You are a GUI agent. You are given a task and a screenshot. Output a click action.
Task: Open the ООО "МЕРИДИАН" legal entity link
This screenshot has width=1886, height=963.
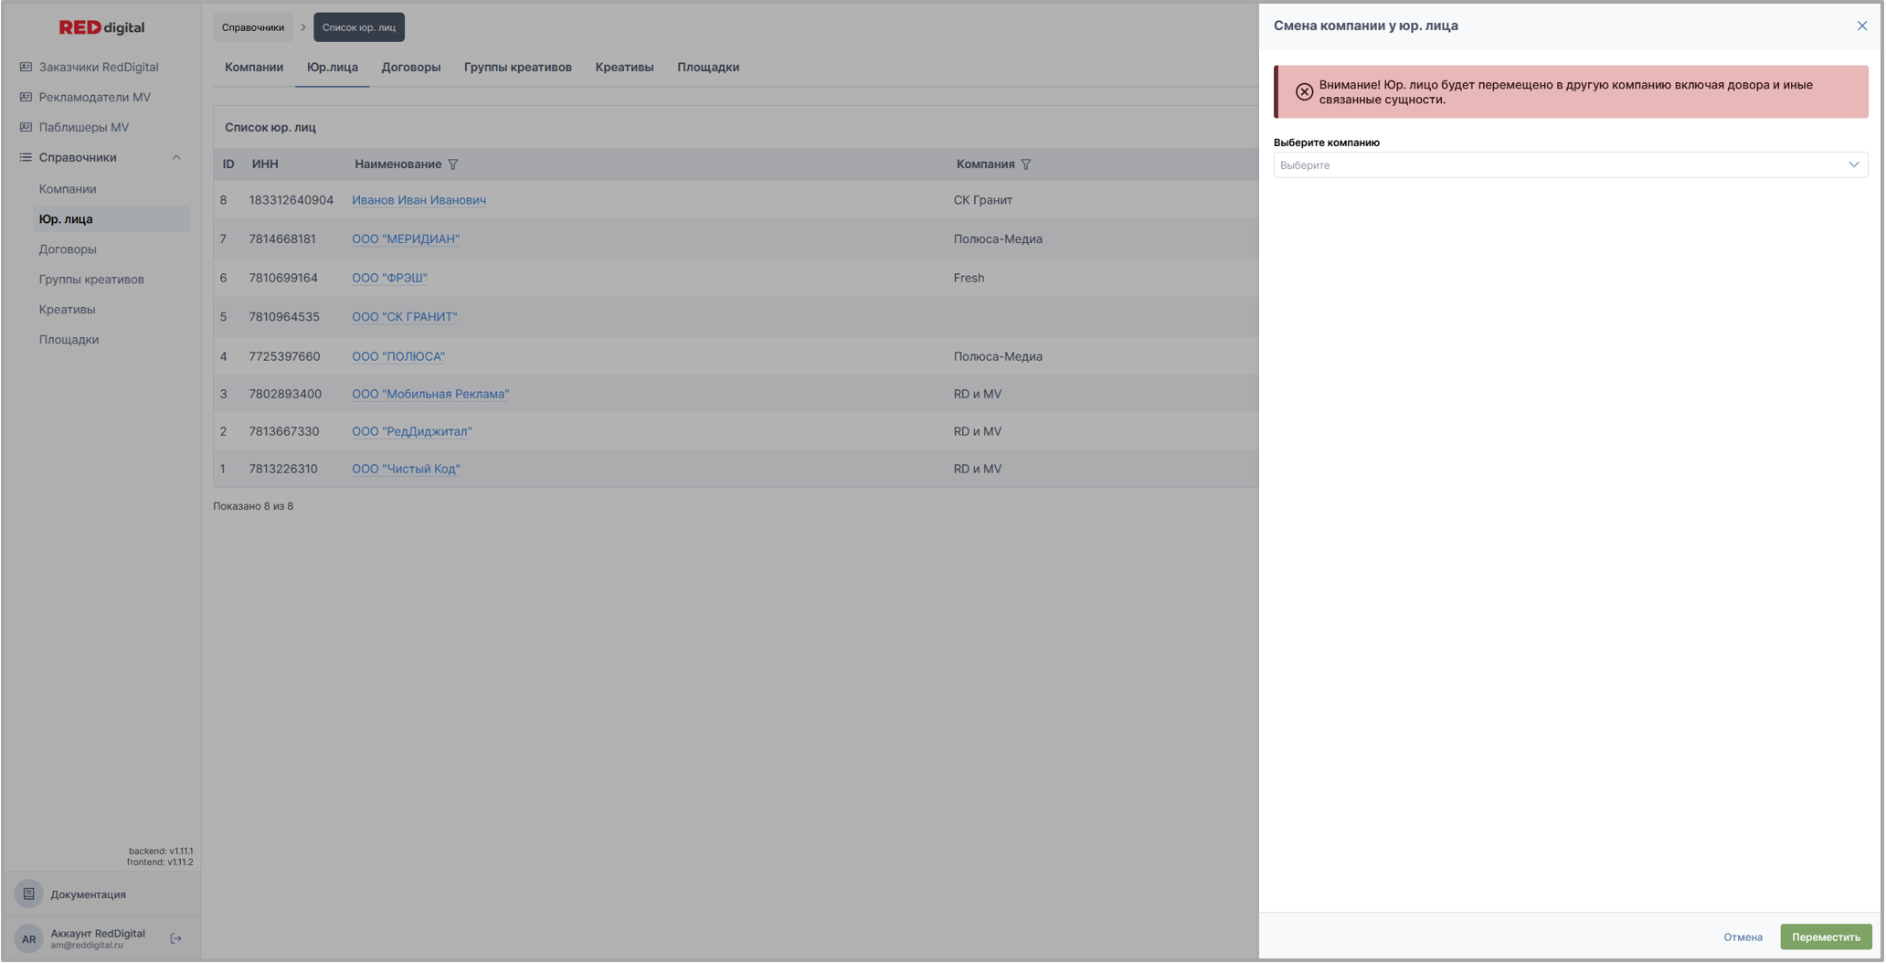click(406, 239)
